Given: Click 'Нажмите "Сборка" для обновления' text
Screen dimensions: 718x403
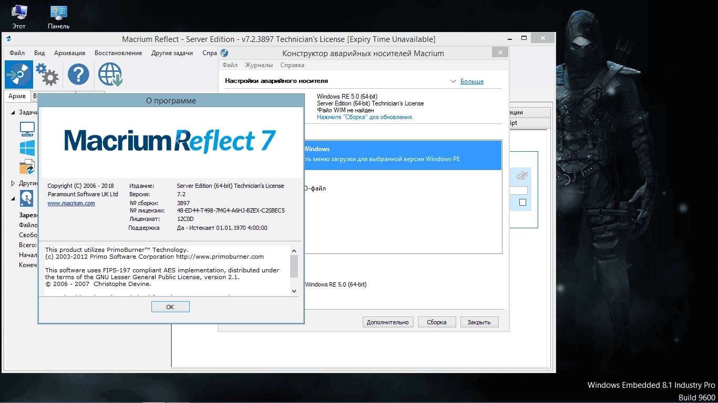Looking at the screenshot, I should (365, 117).
